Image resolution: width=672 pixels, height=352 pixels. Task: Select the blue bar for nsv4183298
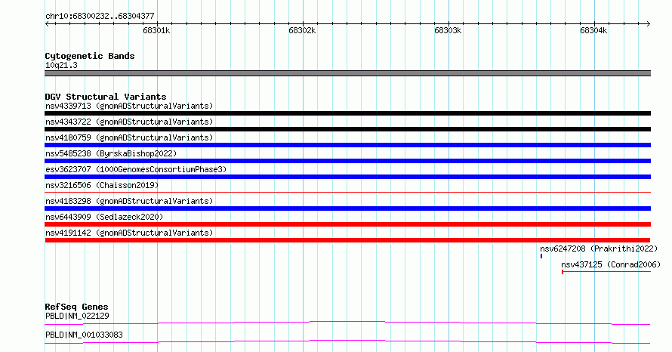(x=347, y=208)
